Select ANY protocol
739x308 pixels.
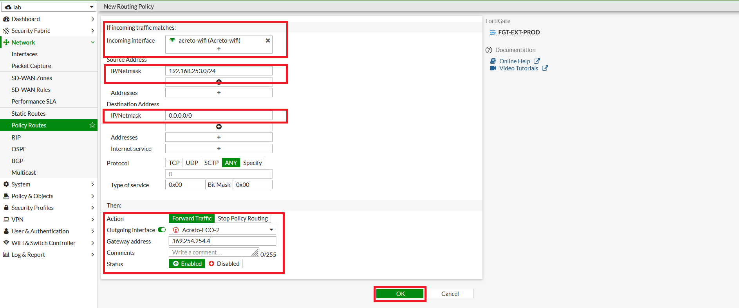coord(231,163)
